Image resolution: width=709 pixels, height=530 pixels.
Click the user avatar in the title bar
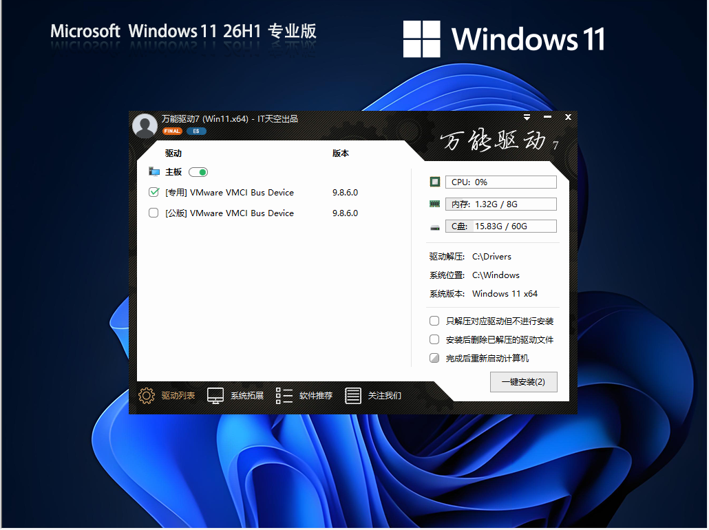145,125
